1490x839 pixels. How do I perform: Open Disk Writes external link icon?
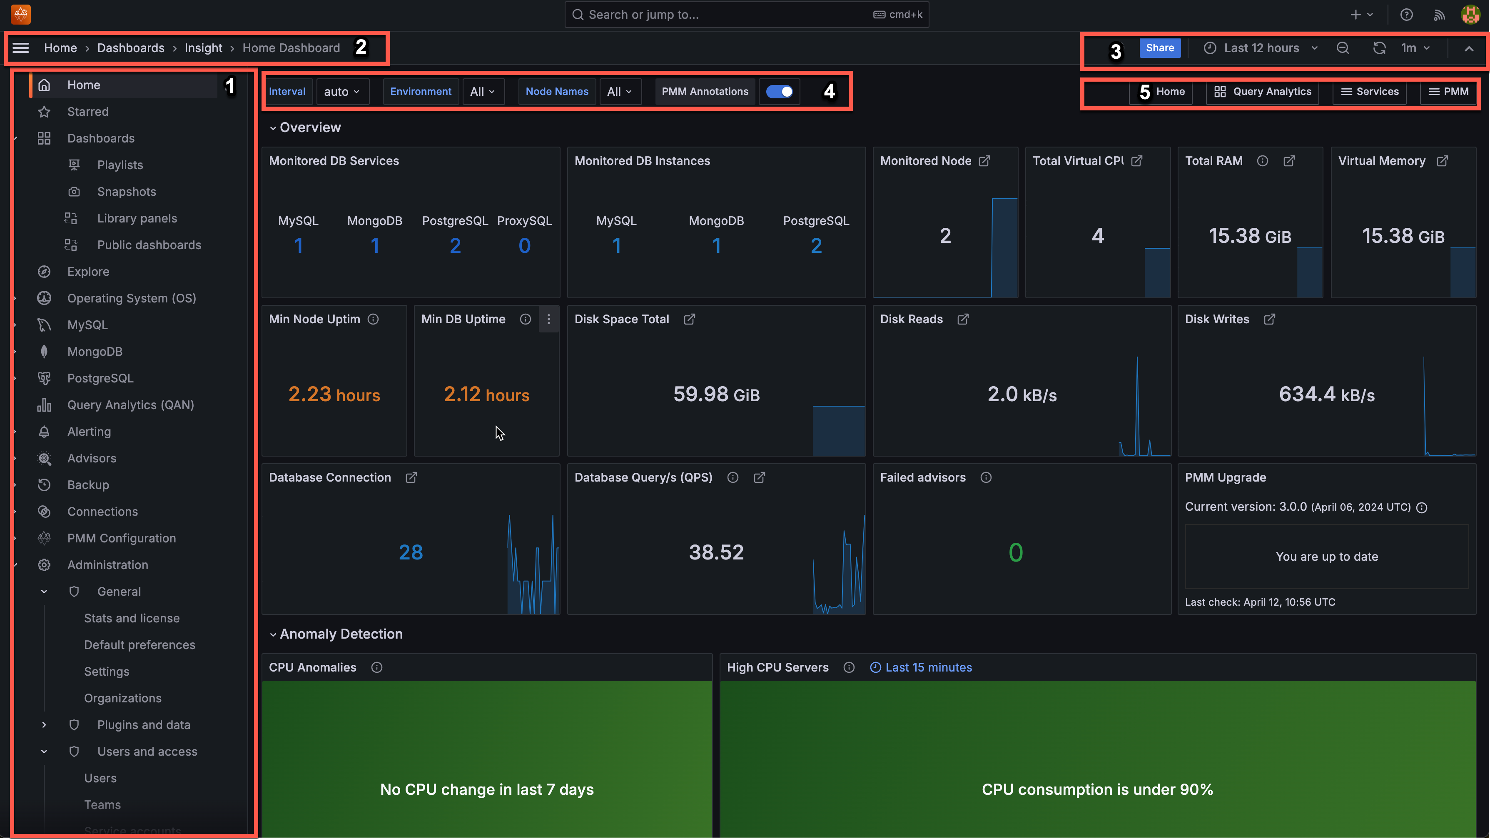1269,320
